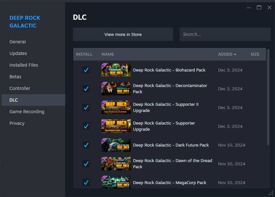Click the MegaCorp Pack thumbnail image
275x197 pixels.
pos(116,182)
